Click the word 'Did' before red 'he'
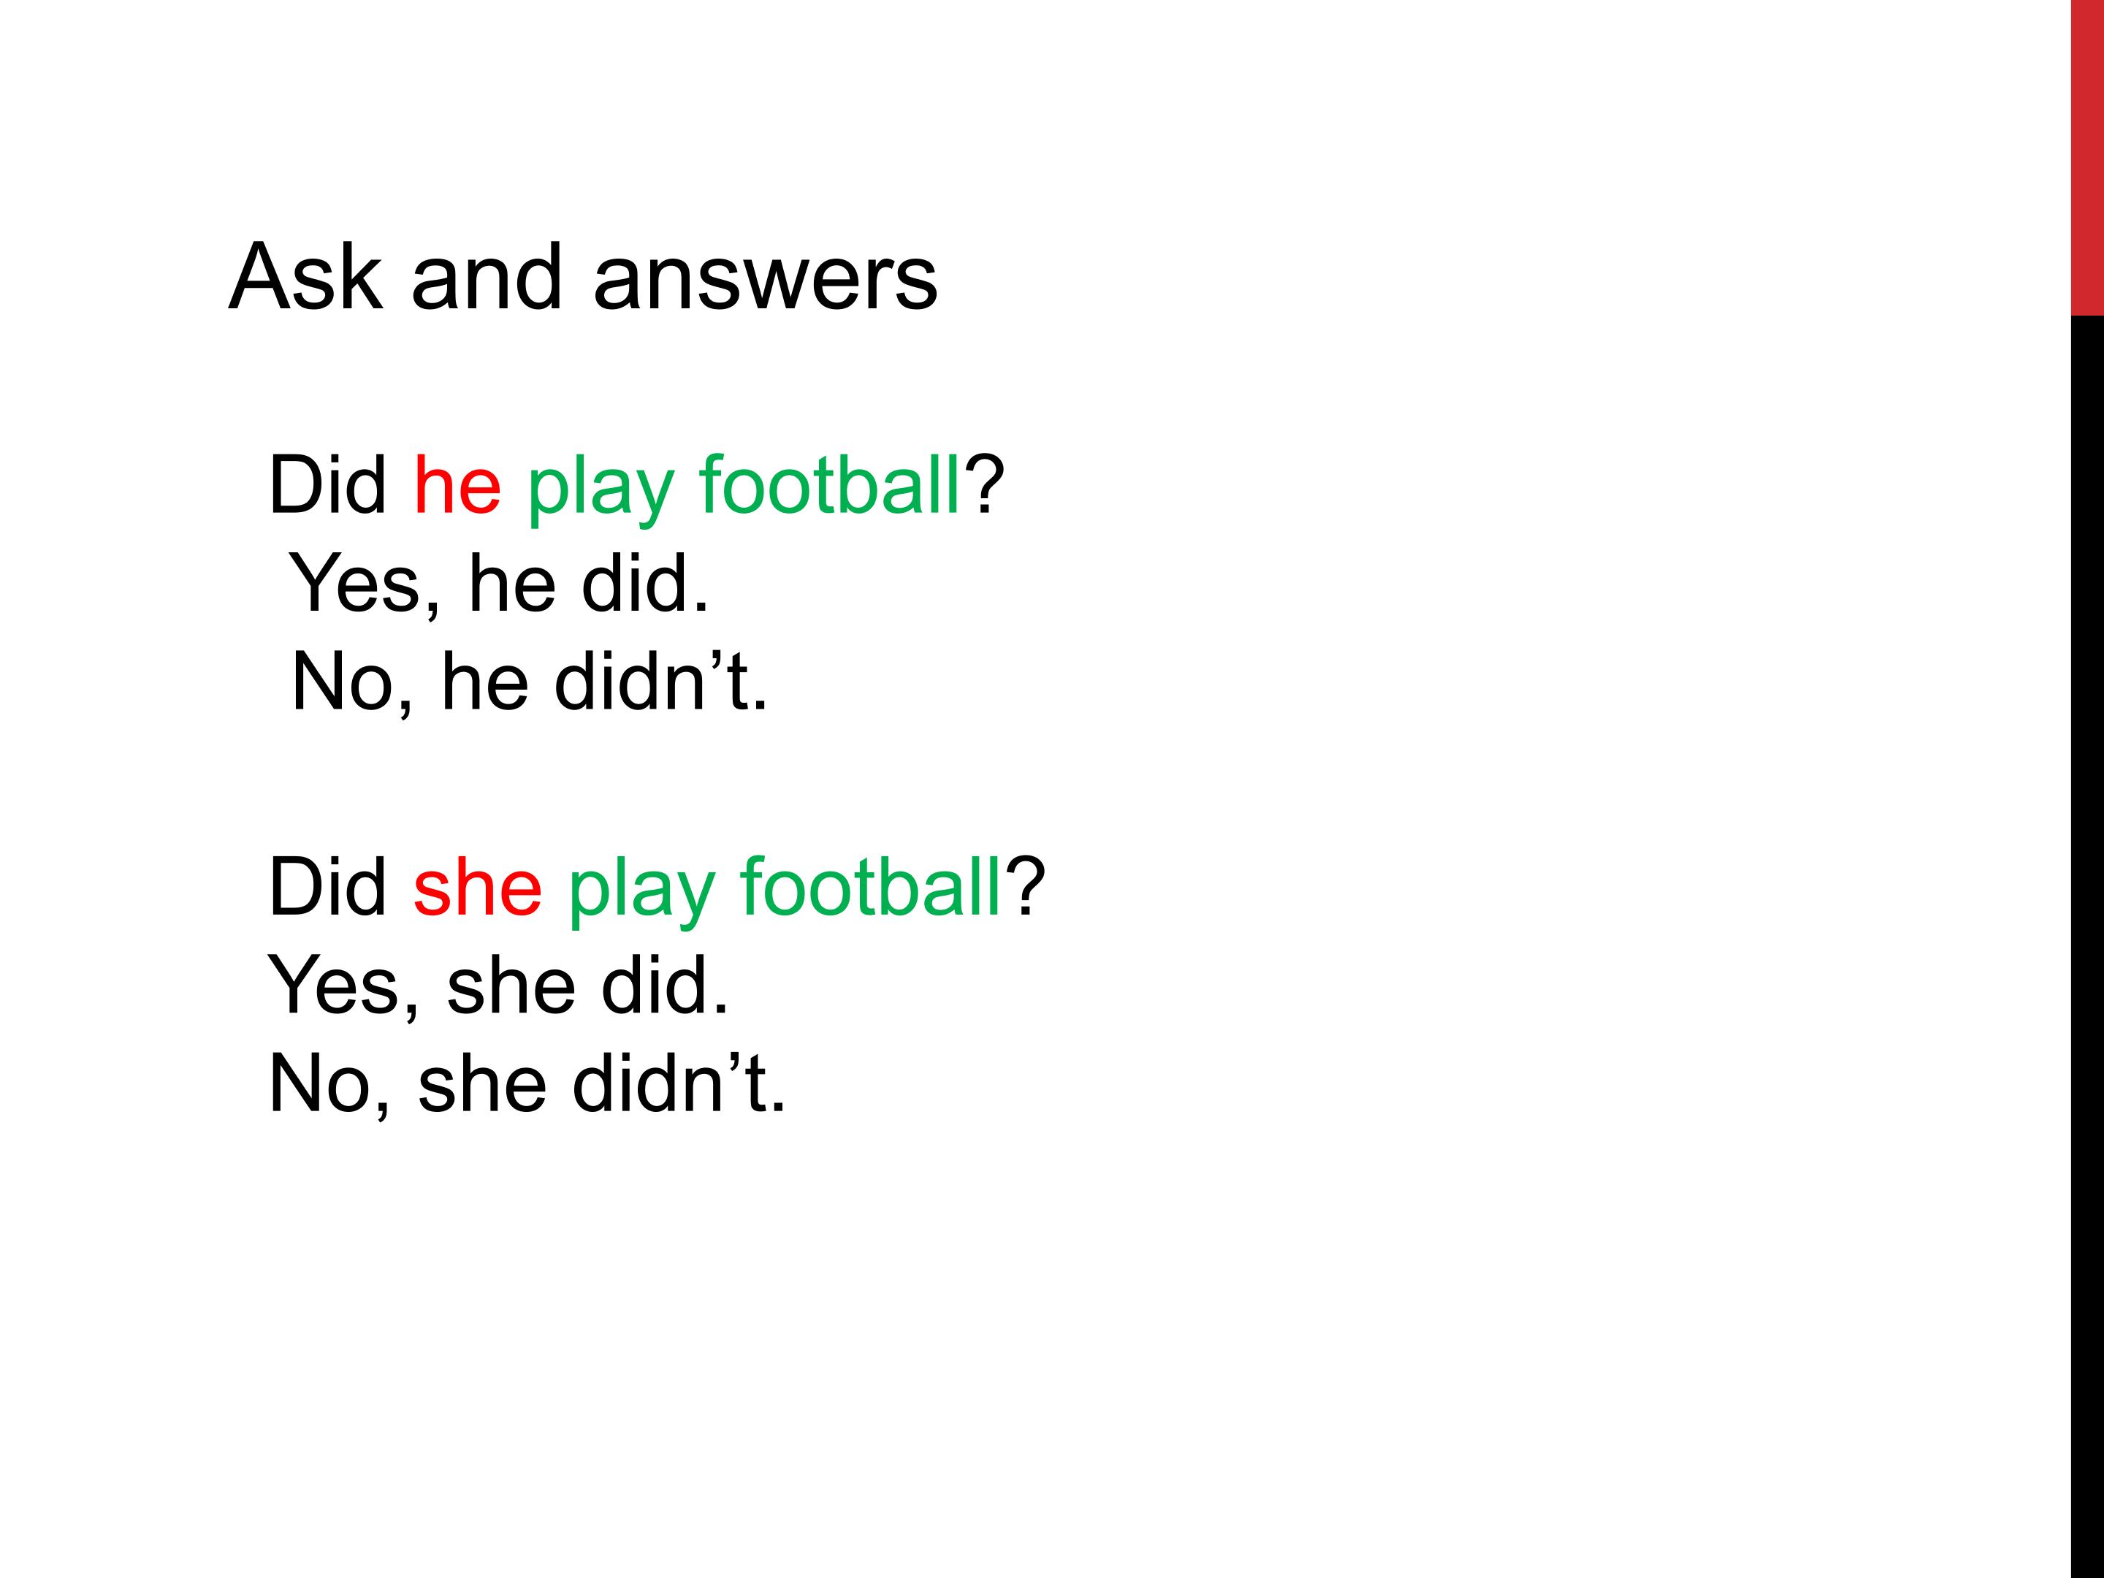2104x1578 pixels. pos(327,485)
